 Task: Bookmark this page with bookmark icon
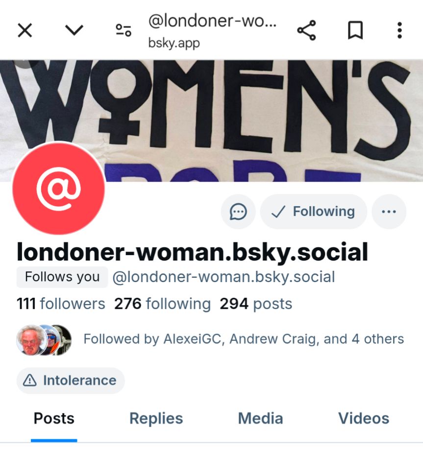[x=355, y=30]
